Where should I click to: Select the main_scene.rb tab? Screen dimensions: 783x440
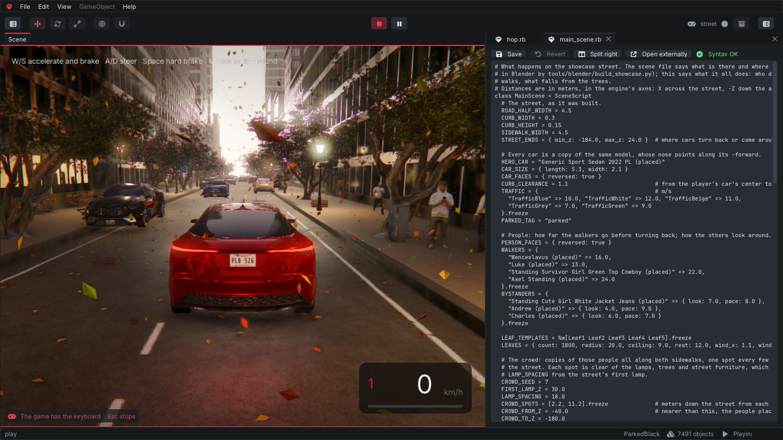pyautogui.click(x=580, y=40)
